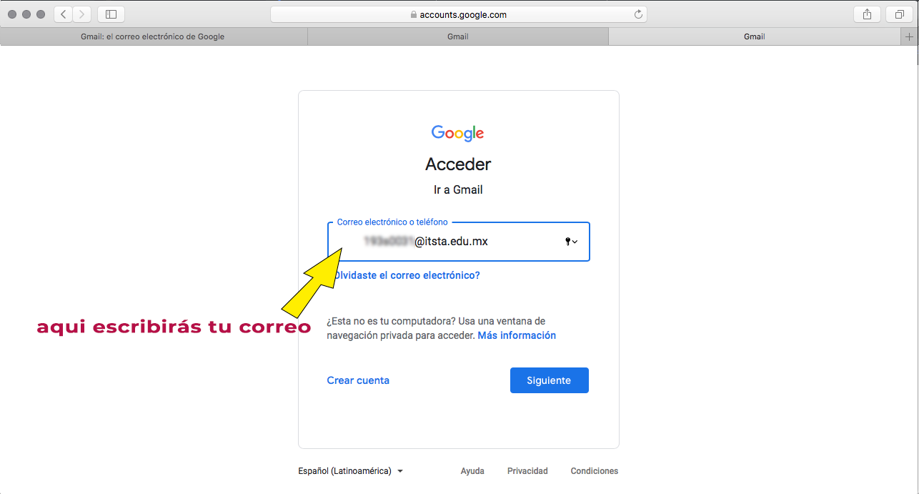The width and height of the screenshot is (919, 494).
Task: Switch to the first Gmail correo electrónico tab
Action: tap(153, 36)
